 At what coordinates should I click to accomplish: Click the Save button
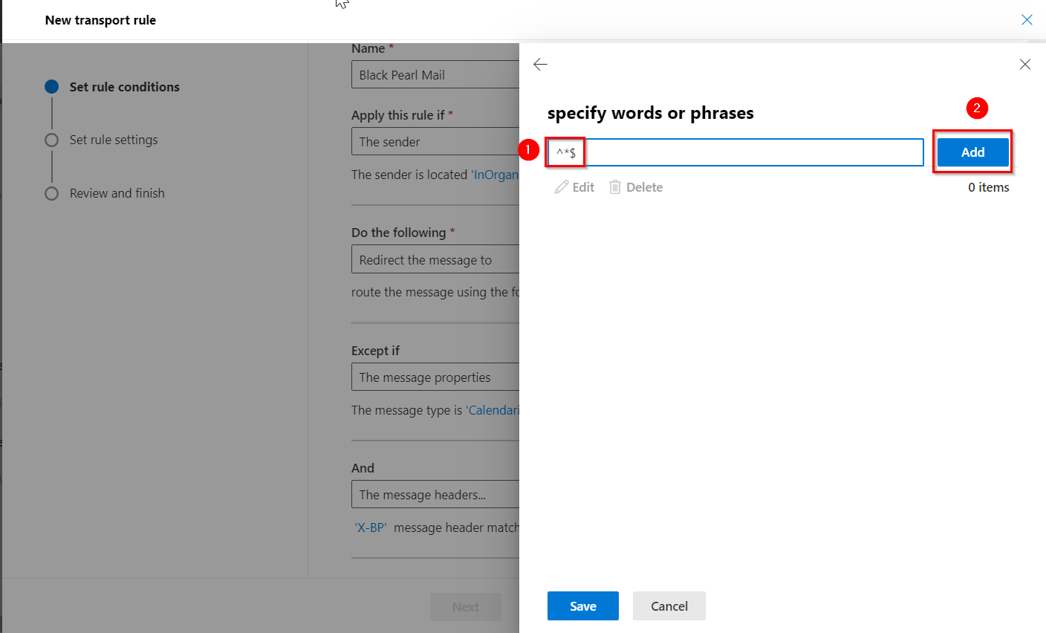pyautogui.click(x=582, y=606)
